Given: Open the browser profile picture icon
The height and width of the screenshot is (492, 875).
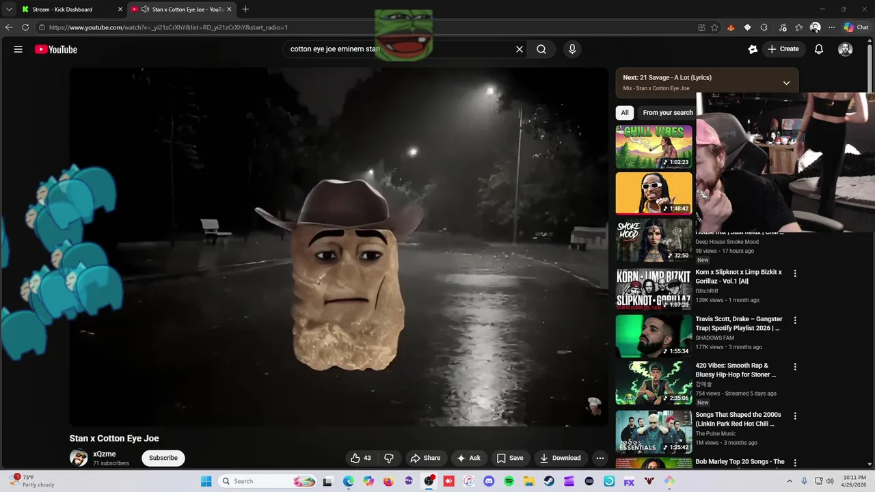Looking at the screenshot, I should 815,27.
